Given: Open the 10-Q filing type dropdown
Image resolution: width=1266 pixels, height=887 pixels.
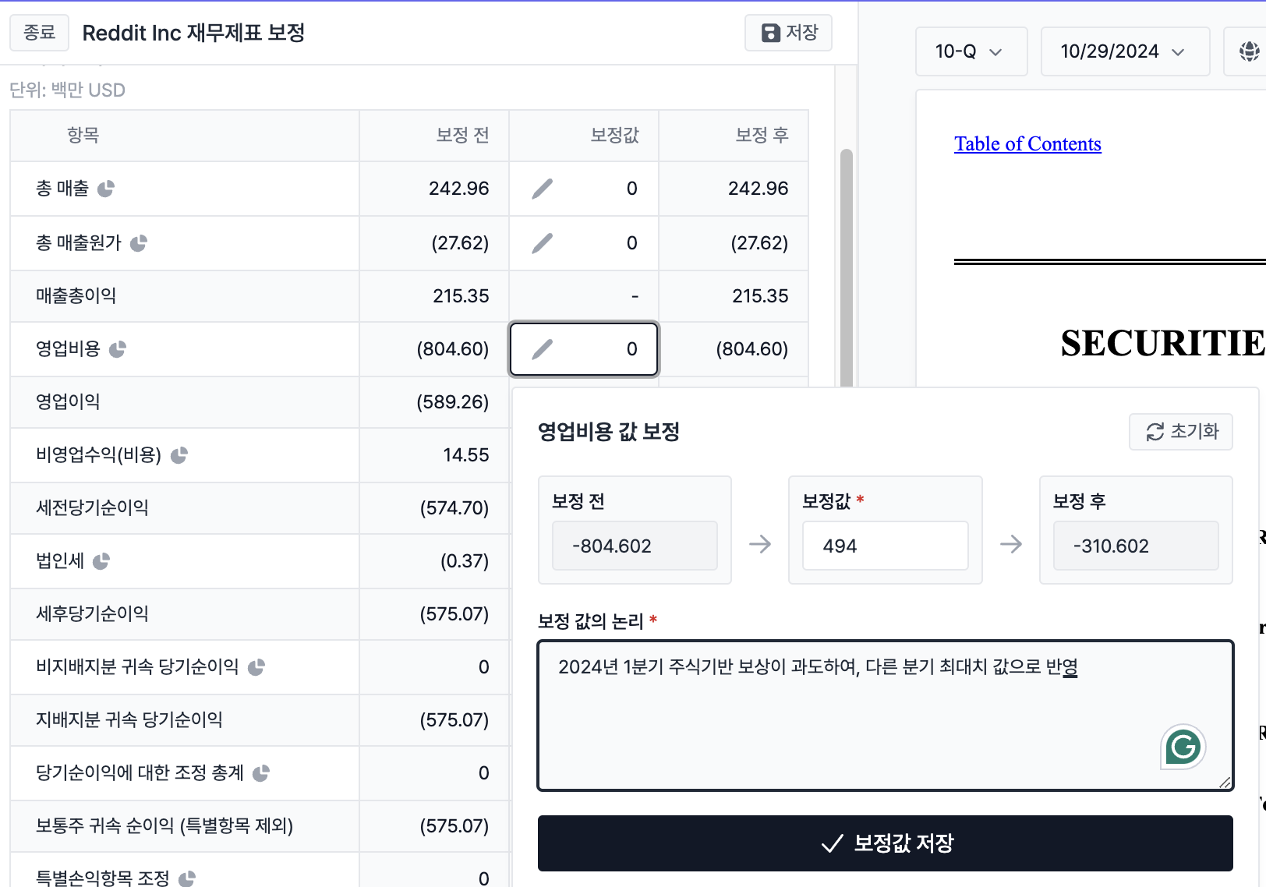Looking at the screenshot, I should (x=971, y=51).
